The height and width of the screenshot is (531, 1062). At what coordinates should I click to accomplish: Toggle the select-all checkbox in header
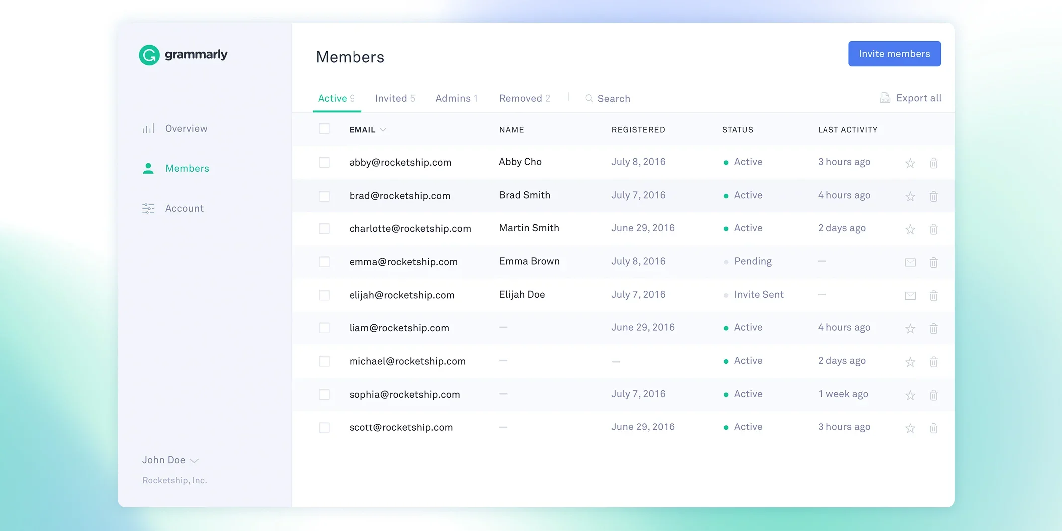pyautogui.click(x=324, y=129)
